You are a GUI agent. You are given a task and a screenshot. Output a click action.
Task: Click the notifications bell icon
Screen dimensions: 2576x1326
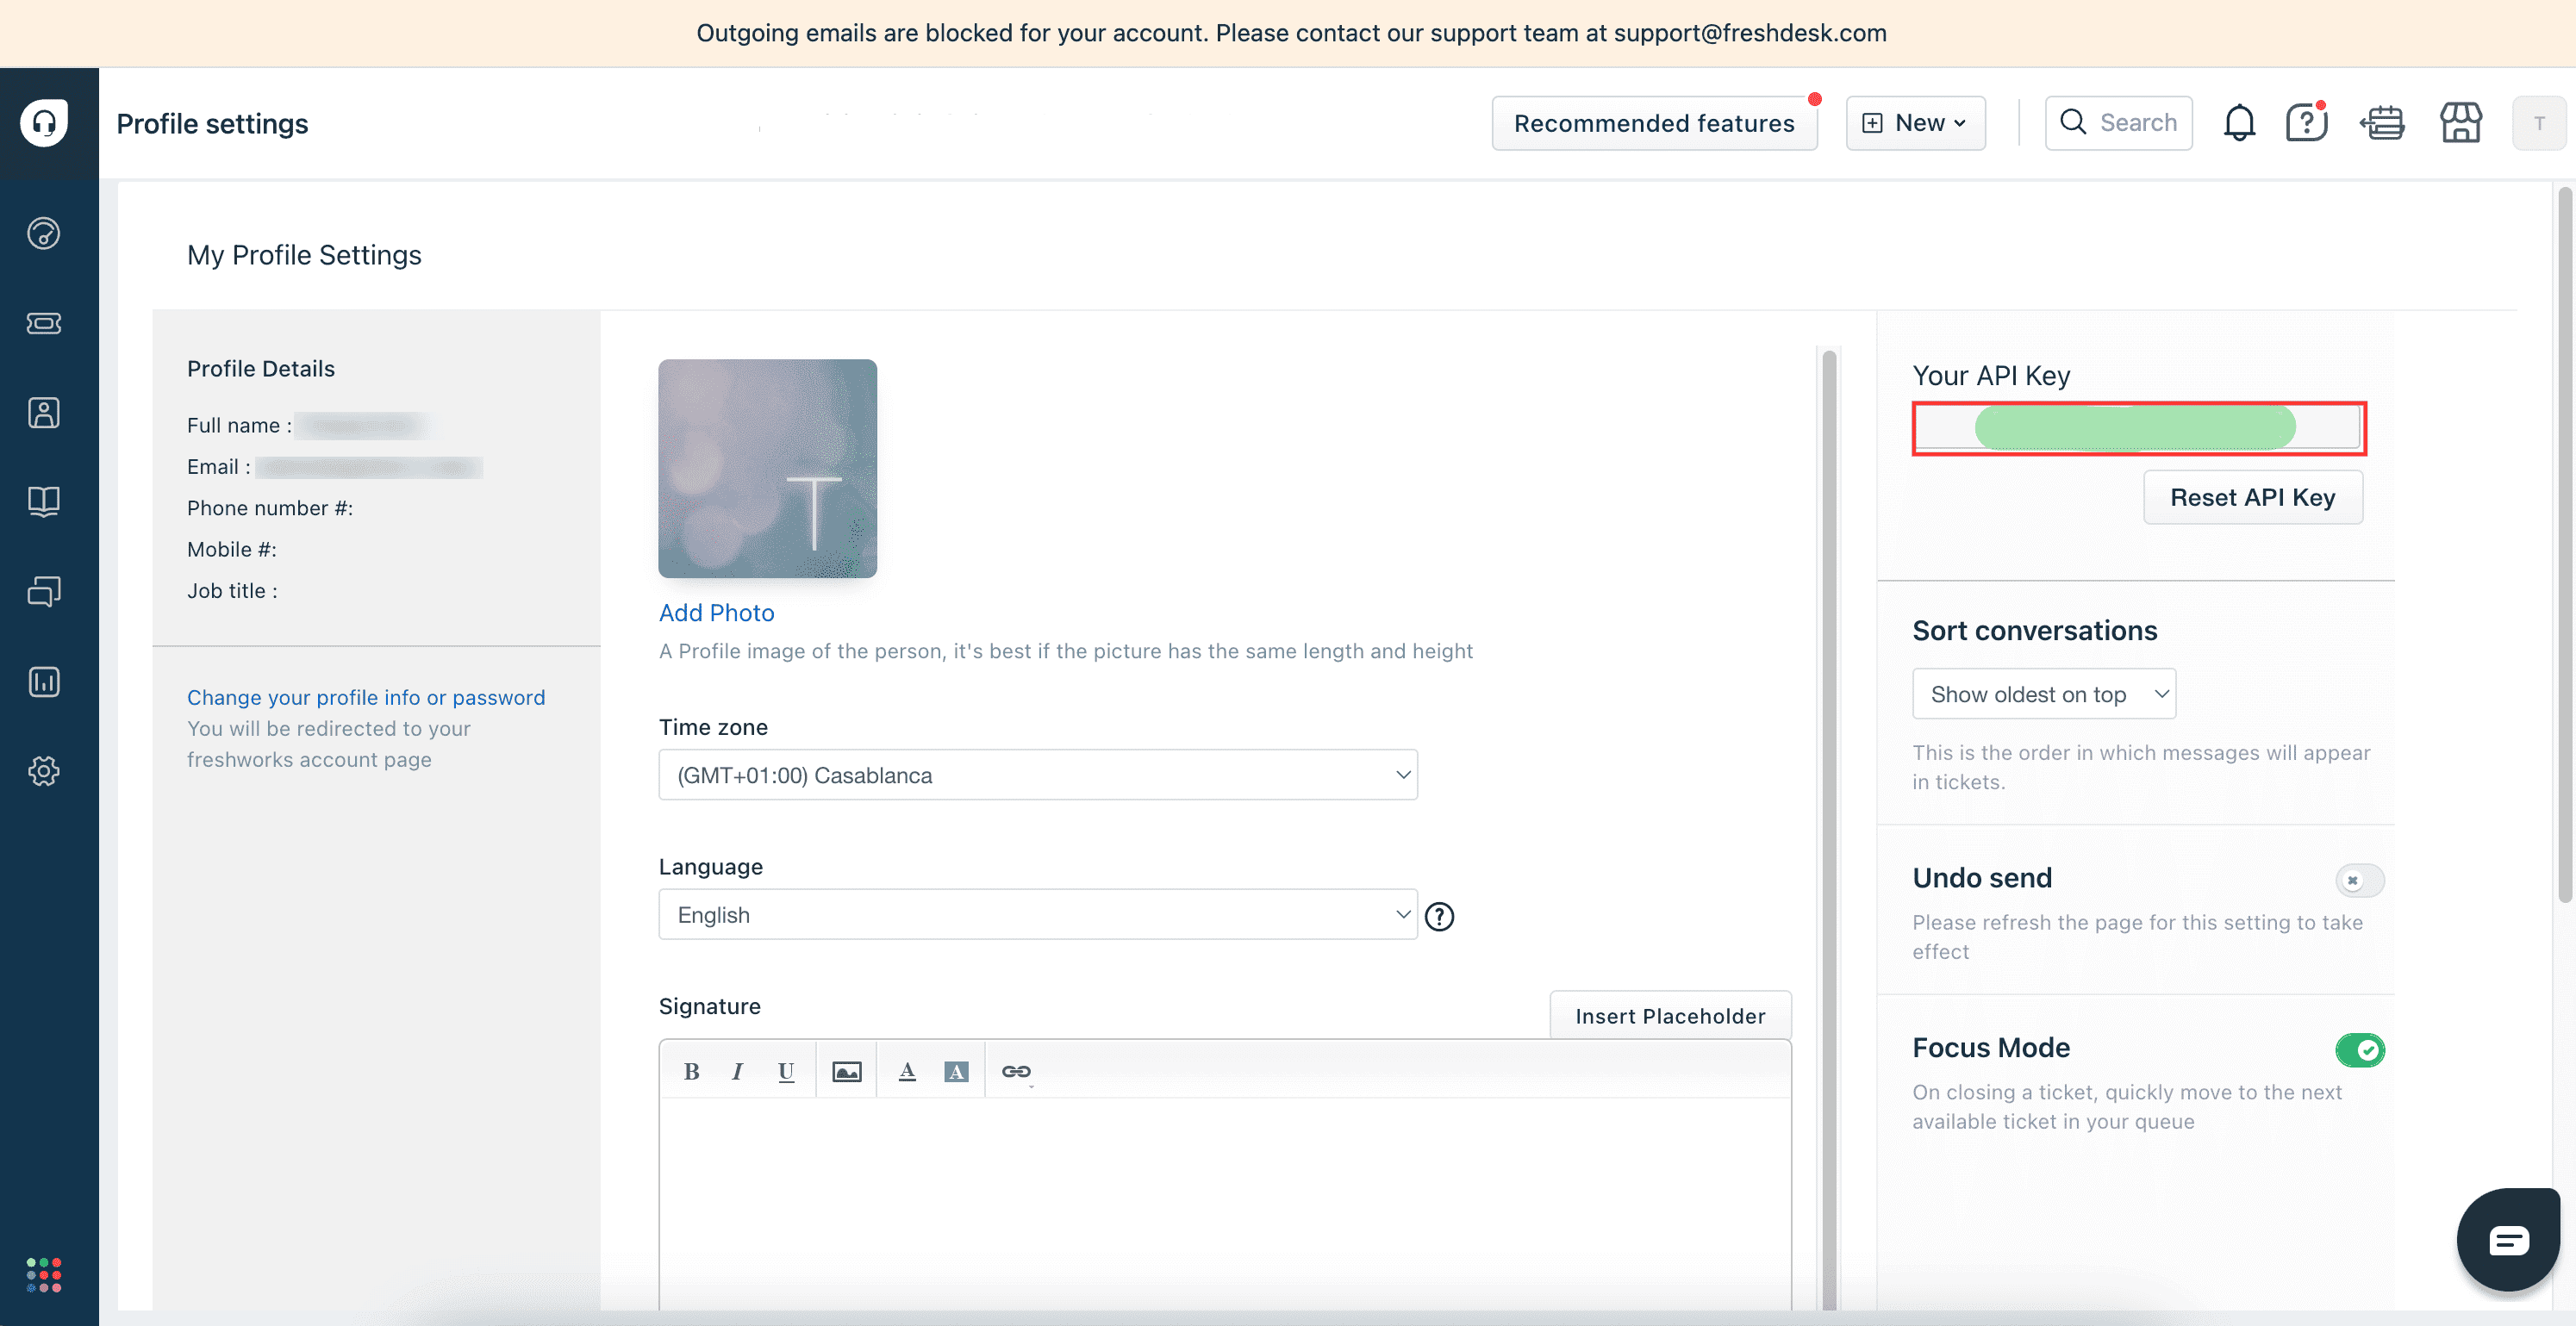(2239, 123)
